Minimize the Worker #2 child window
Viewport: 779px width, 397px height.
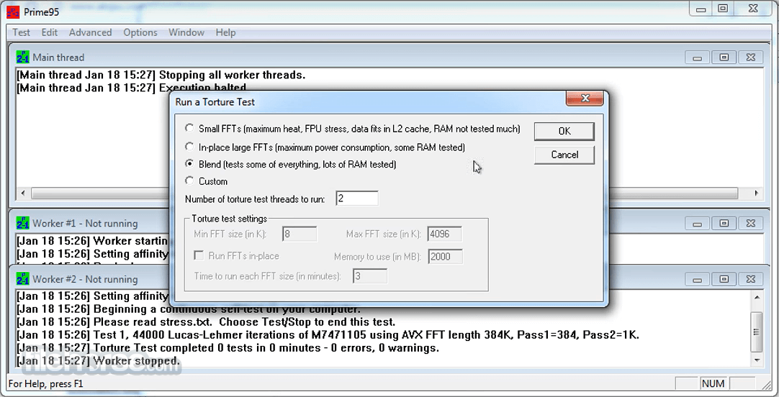697,279
